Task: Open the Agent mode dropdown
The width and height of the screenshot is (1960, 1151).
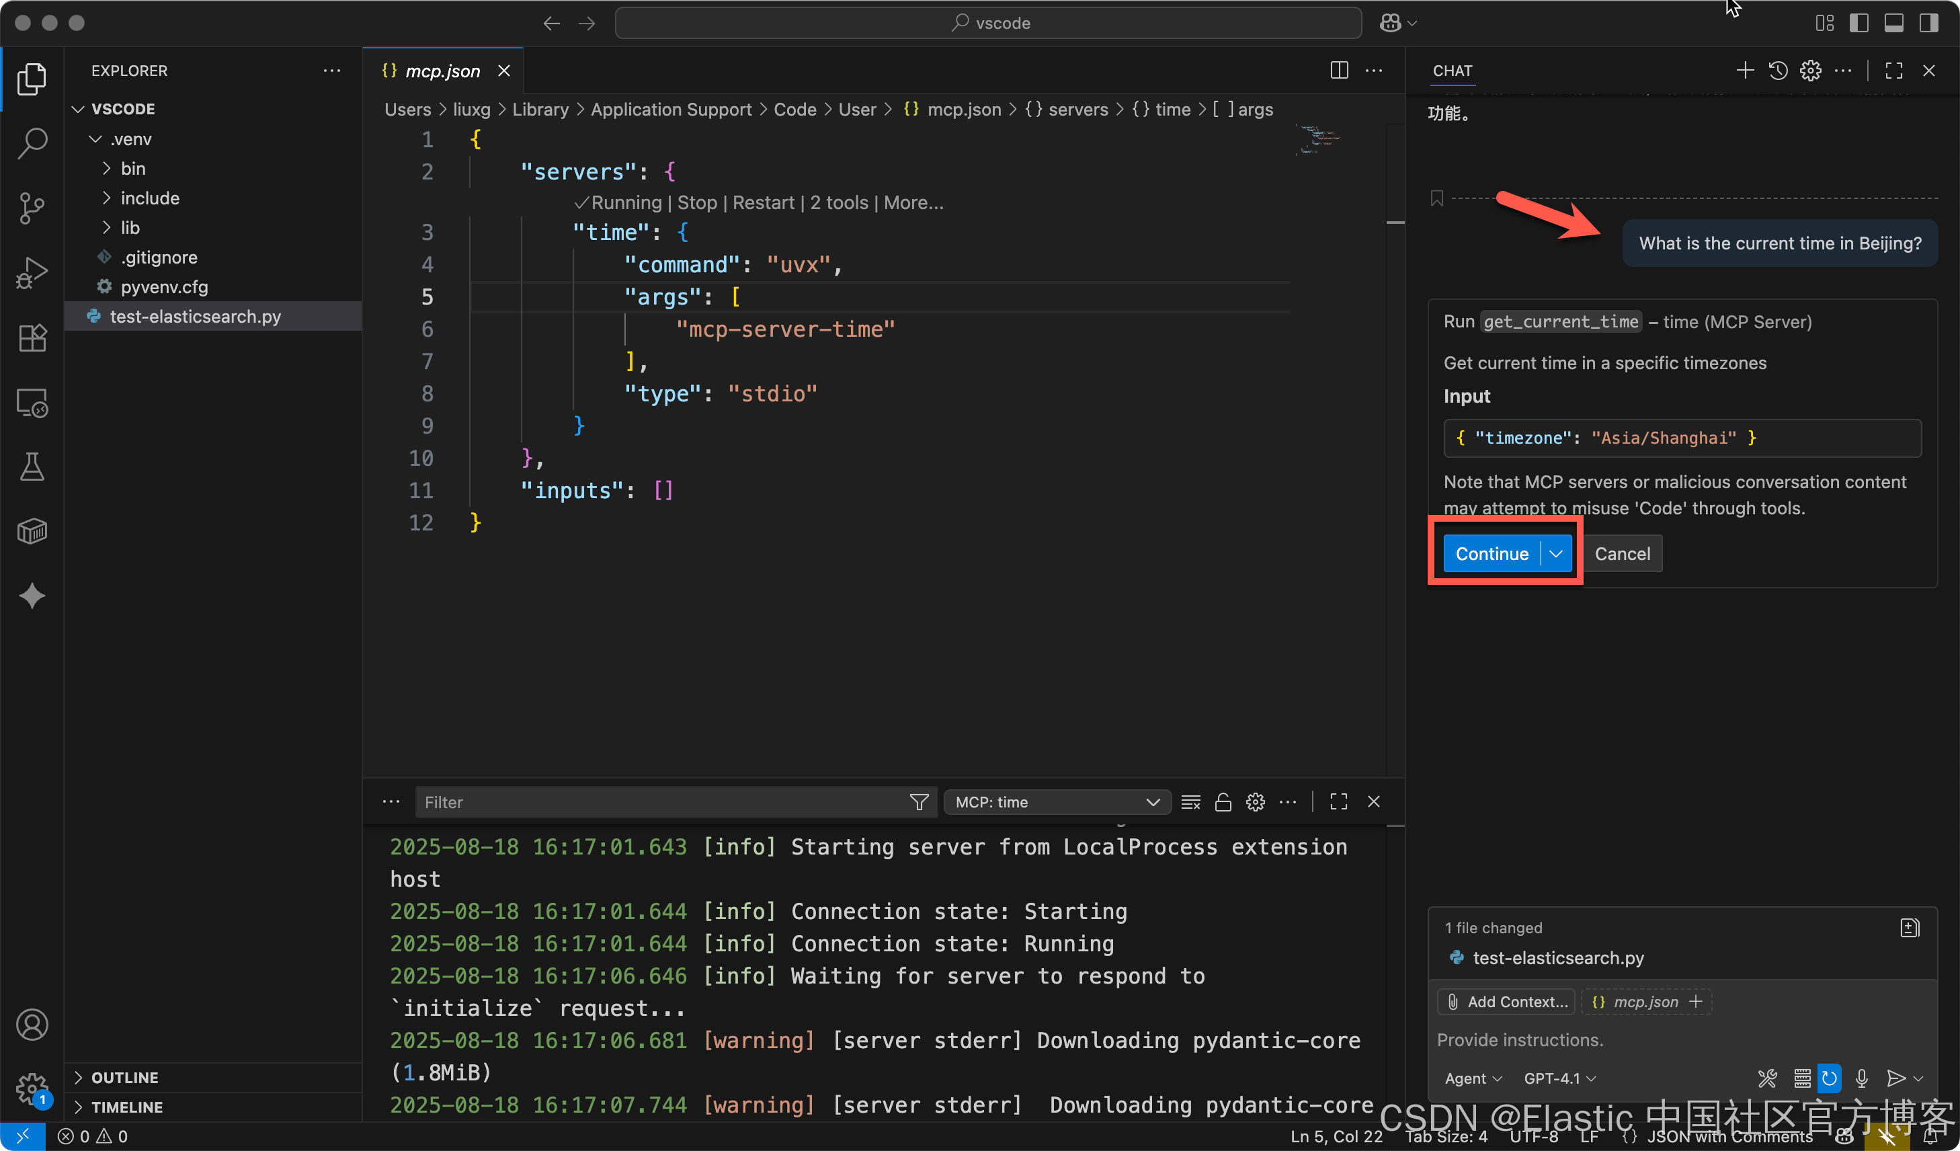Action: tap(1472, 1078)
